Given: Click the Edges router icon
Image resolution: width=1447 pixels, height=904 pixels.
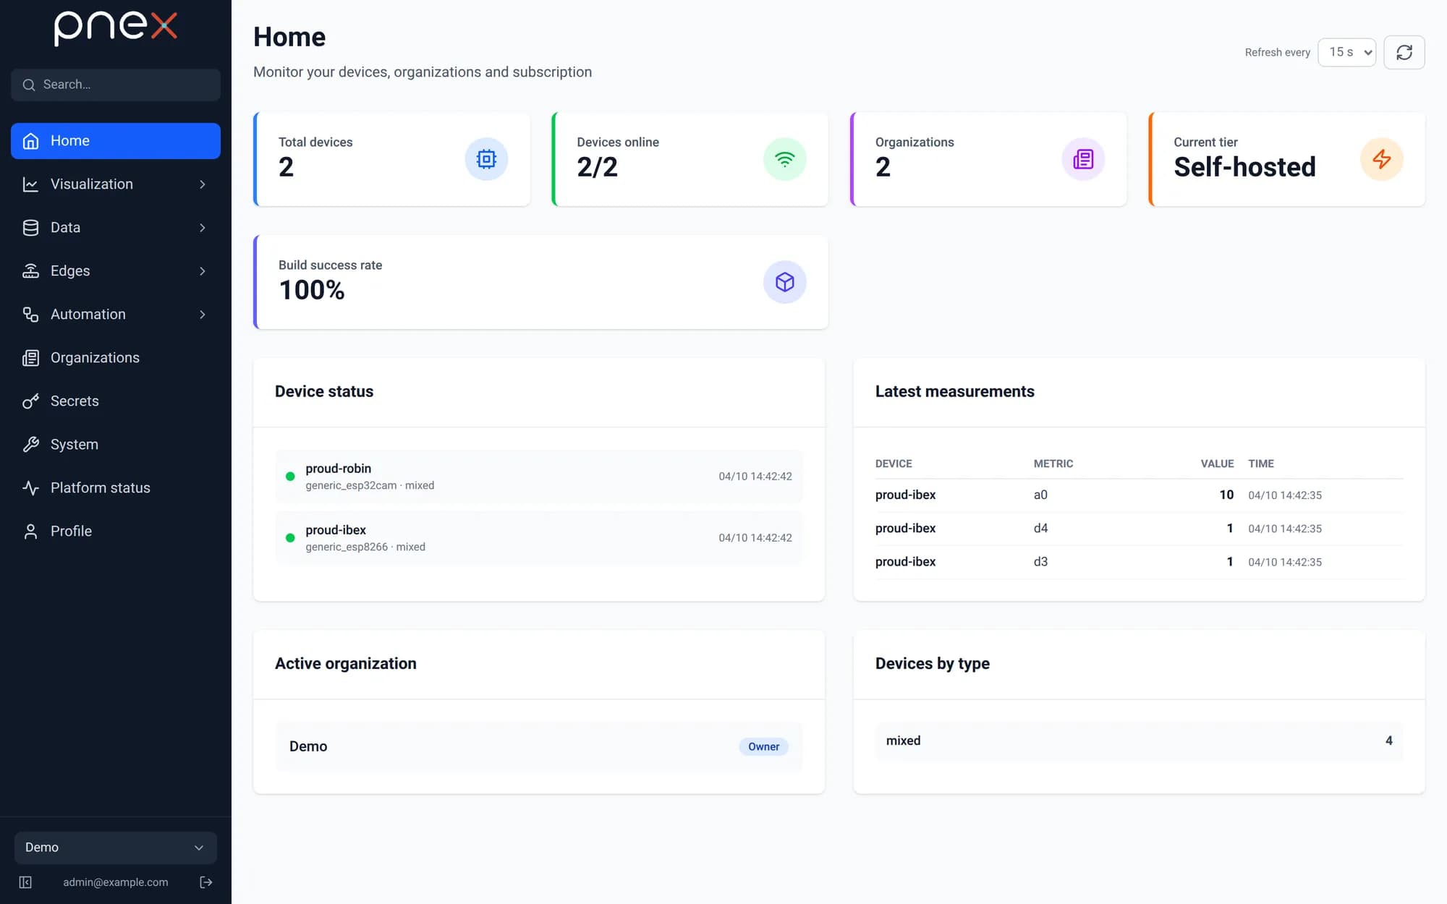Looking at the screenshot, I should (x=30, y=271).
